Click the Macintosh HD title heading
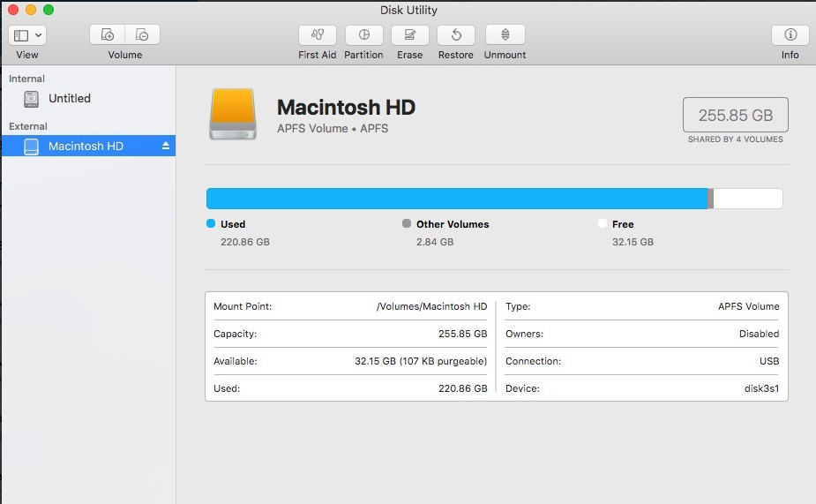Viewport: 816px width, 504px height. 346,108
